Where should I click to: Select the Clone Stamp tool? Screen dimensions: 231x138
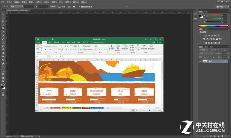point(3,43)
